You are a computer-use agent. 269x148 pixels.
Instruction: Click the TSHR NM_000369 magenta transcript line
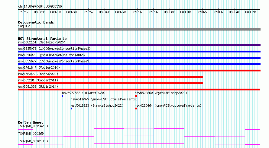(x=139, y=136)
